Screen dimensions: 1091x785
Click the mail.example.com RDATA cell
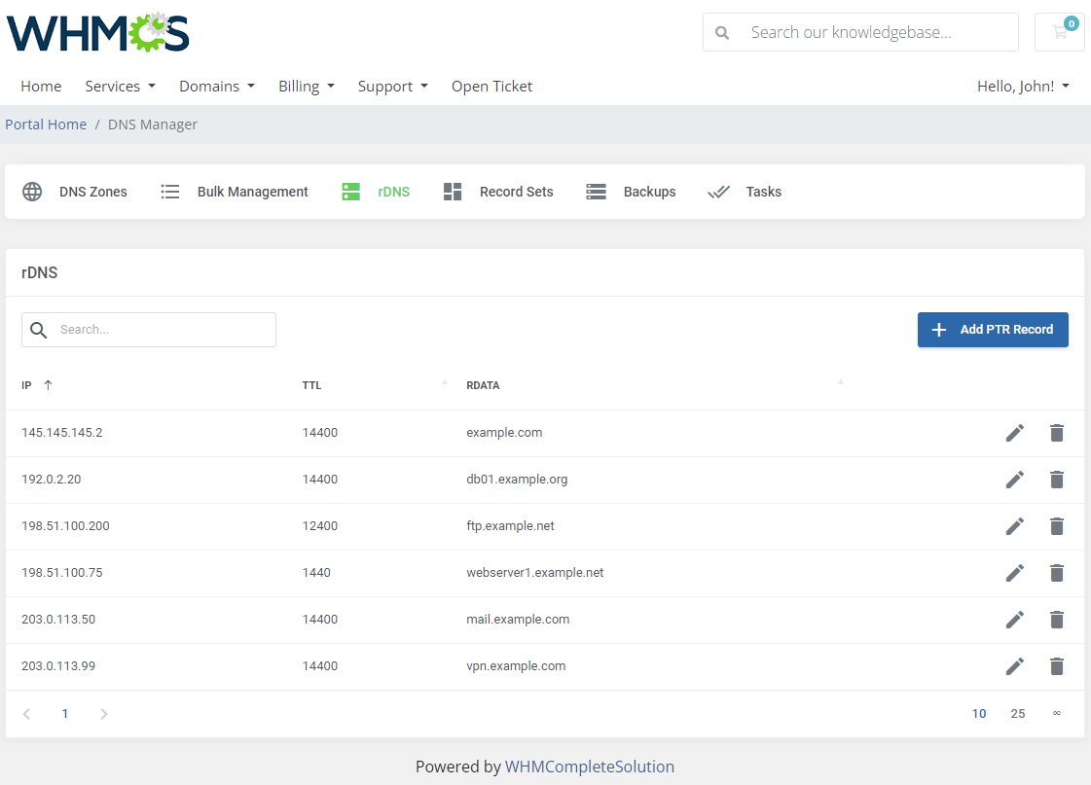click(x=518, y=619)
